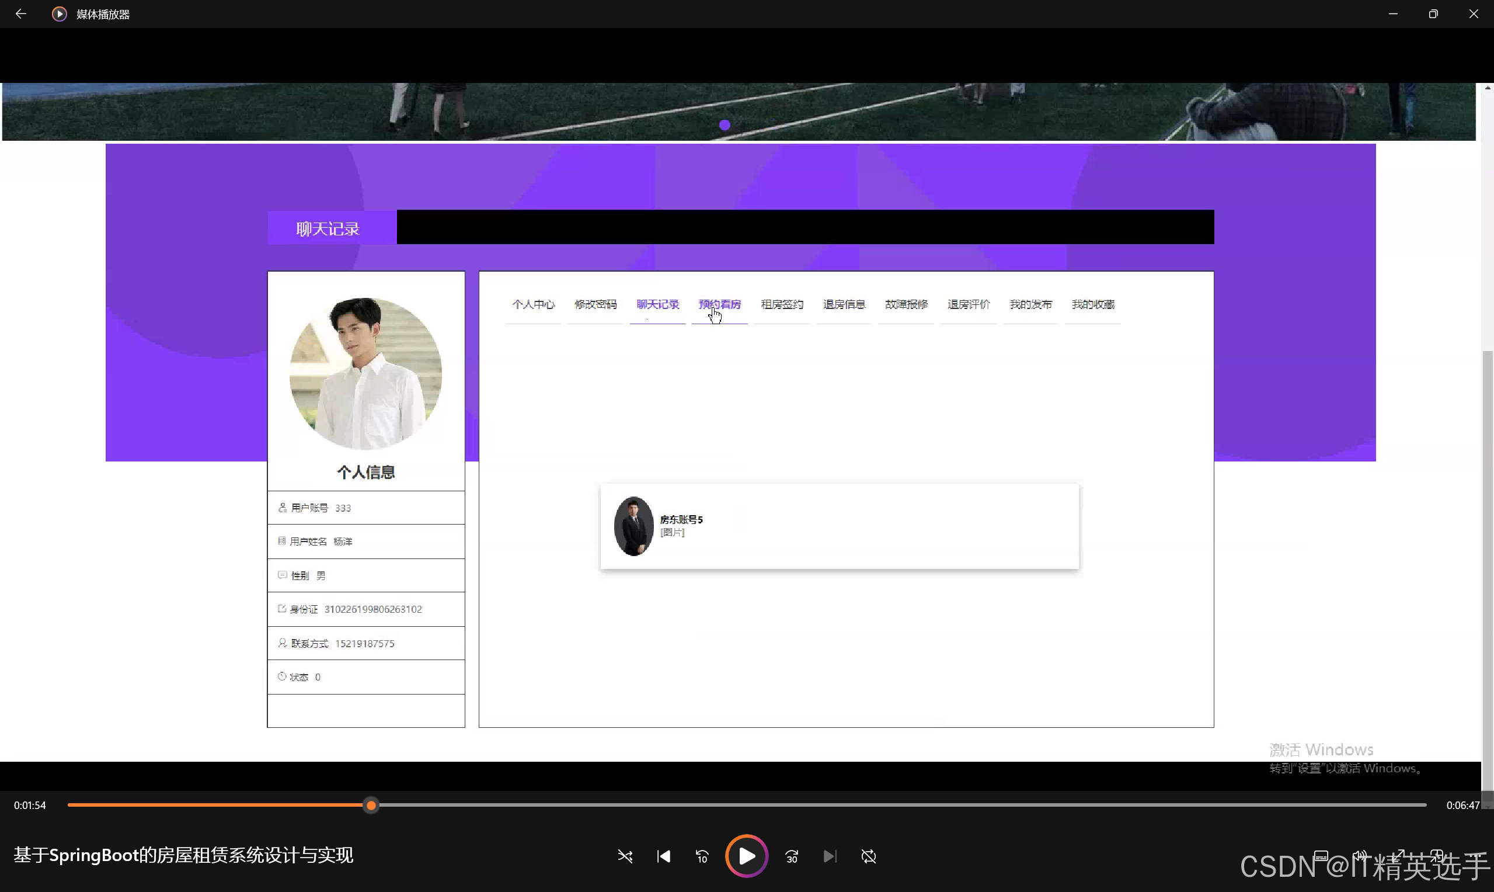Toggle shuffle mode off or on
Image resolution: width=1494 pixels, height=892 pixels.
[x=625, y=856]
